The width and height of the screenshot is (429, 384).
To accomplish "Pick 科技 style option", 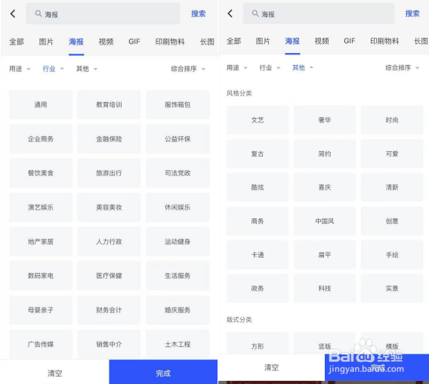I will [325, 289].
